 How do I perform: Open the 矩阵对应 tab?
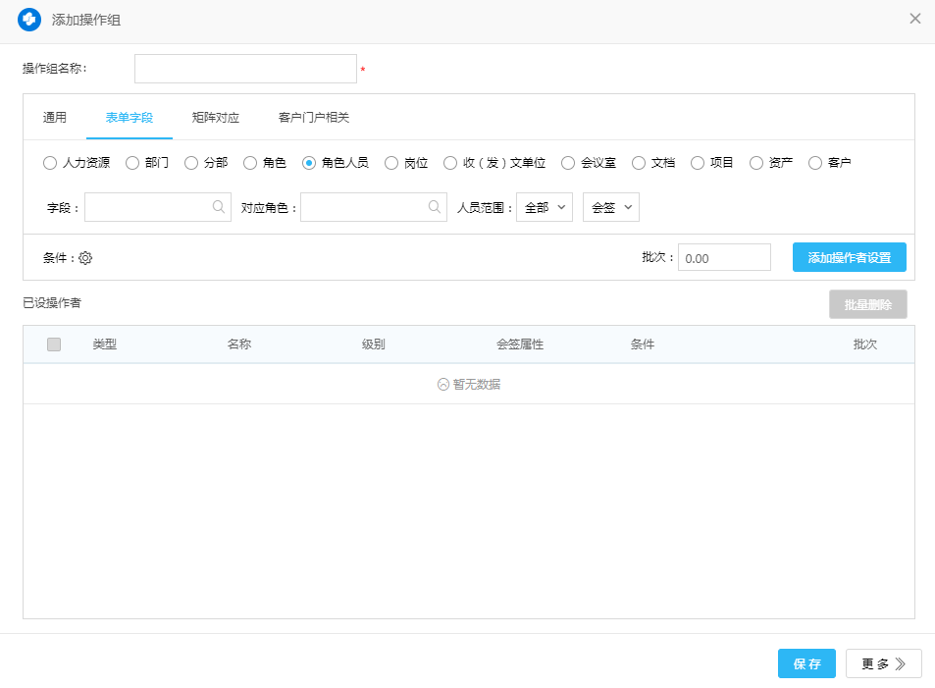[x=216, y=118]
